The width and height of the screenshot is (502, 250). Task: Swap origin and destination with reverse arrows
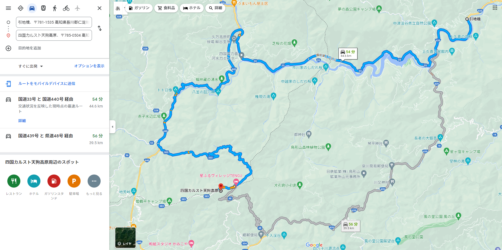[x=100, y=28]
